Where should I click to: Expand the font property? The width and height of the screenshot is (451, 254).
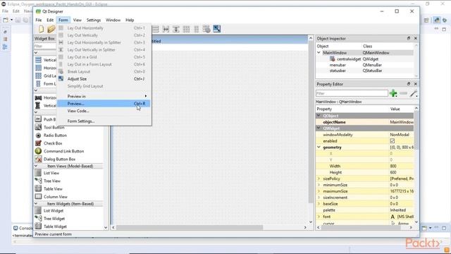pos(319,217)
